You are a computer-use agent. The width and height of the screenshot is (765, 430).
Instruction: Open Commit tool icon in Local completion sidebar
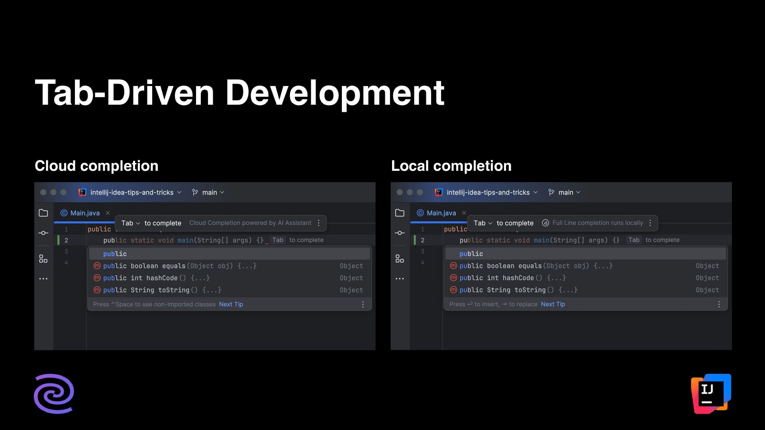coord(400,233)
